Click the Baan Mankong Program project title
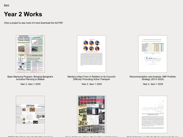Screen dimensions: 183x137 pyautogui.click(x=30, y=78)
